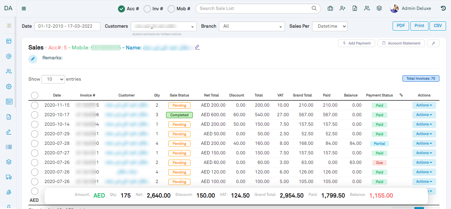Click the briefcase icon in top bar
Viewport: 451px width, 209px height.
coord(330,9)
